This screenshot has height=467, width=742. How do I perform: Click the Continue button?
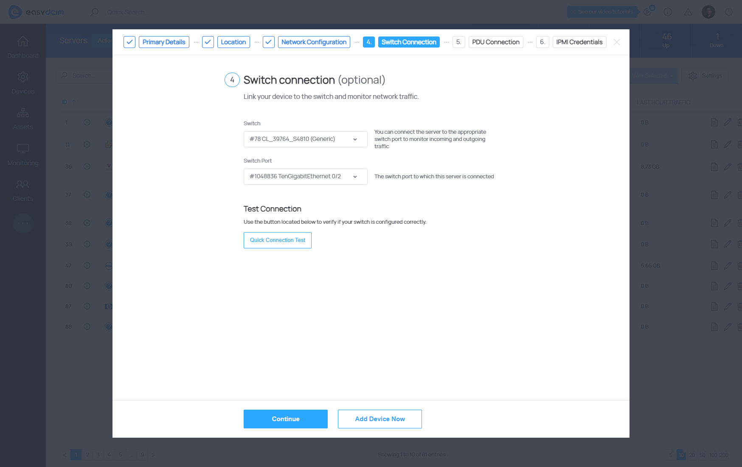pyautogui.click(x=286, y=419)
